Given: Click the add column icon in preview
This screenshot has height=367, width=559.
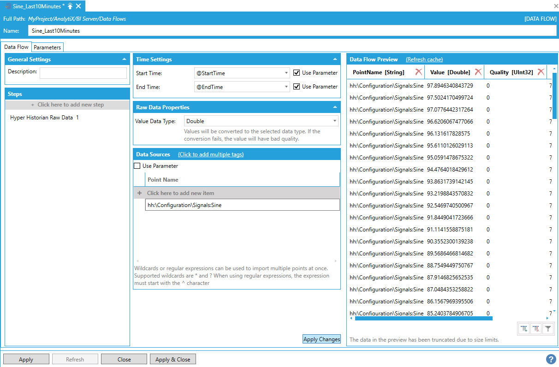Looking at the screenshot, I should click(x=524, y=329).
